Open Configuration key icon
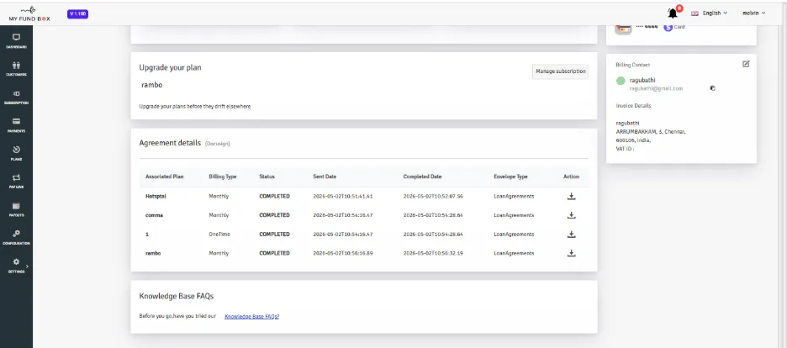 [x=16, y=234]
